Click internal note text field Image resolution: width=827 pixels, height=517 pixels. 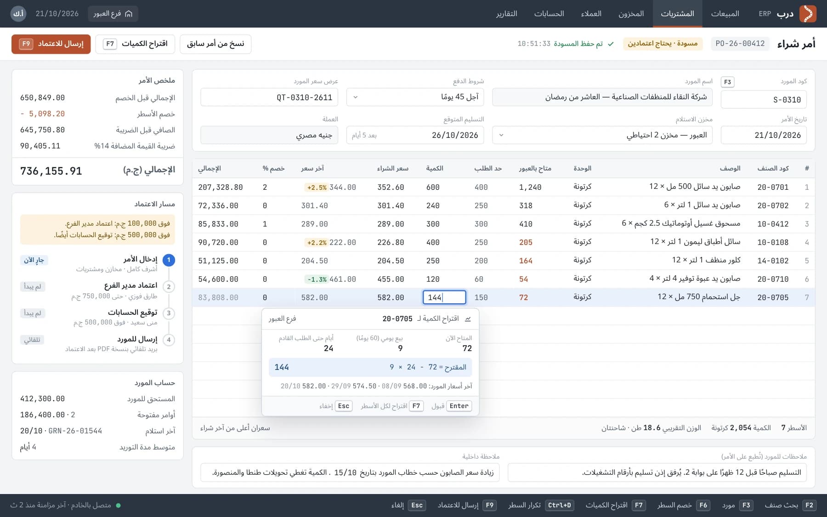350,472
